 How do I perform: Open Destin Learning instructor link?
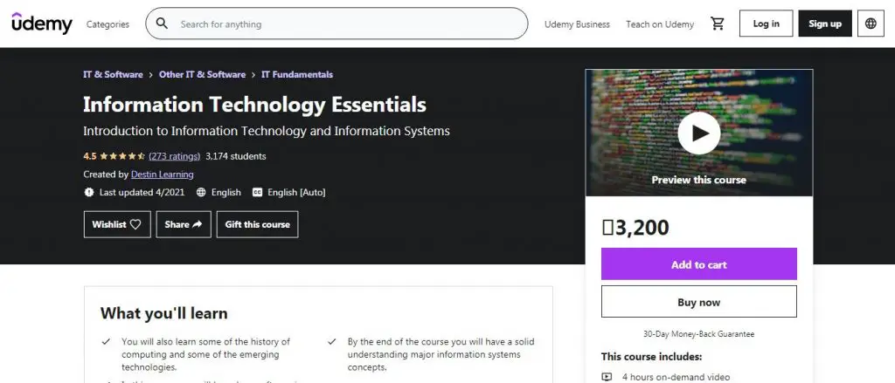[163, 174]
